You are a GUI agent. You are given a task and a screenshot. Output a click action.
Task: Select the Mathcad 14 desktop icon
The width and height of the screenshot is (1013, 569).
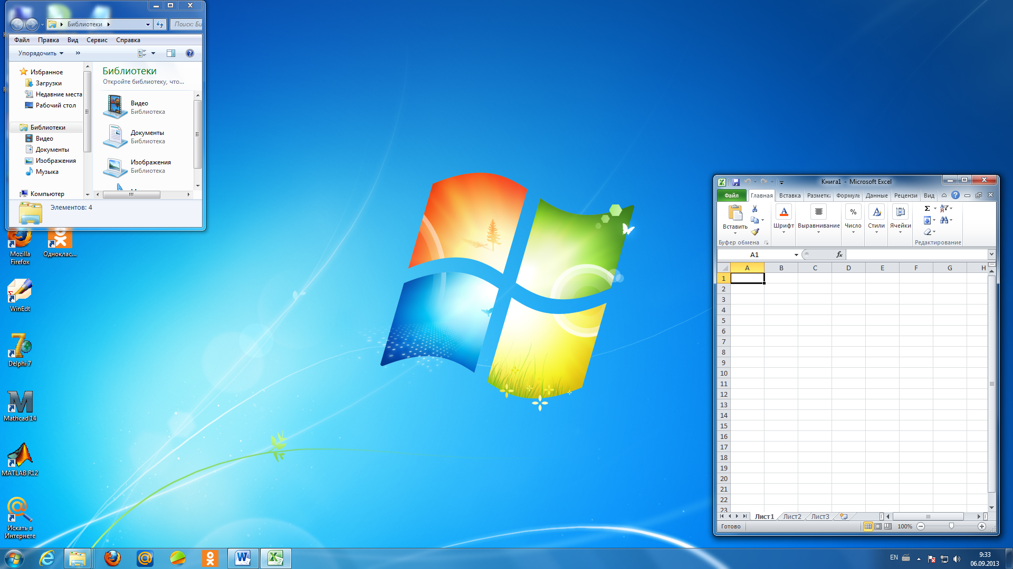[20, 406]
